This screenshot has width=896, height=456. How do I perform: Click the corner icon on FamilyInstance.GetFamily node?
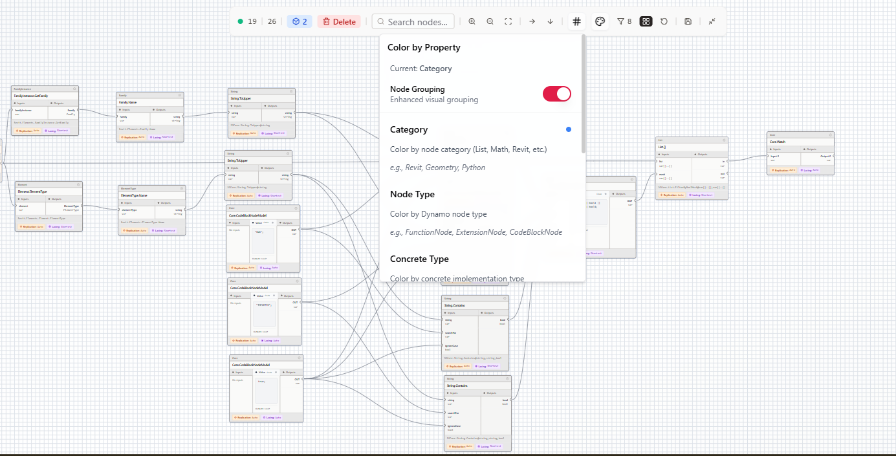(x=74, y=88)
